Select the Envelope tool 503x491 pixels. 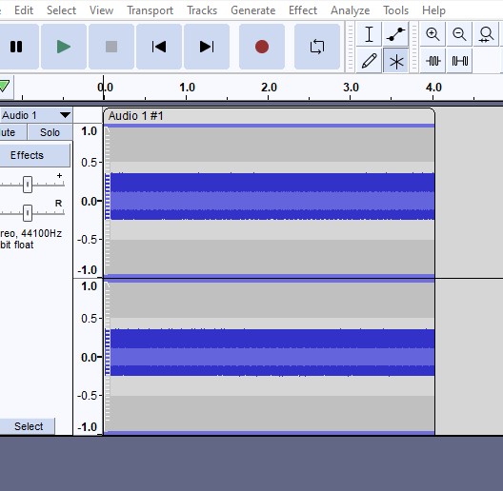395,34
